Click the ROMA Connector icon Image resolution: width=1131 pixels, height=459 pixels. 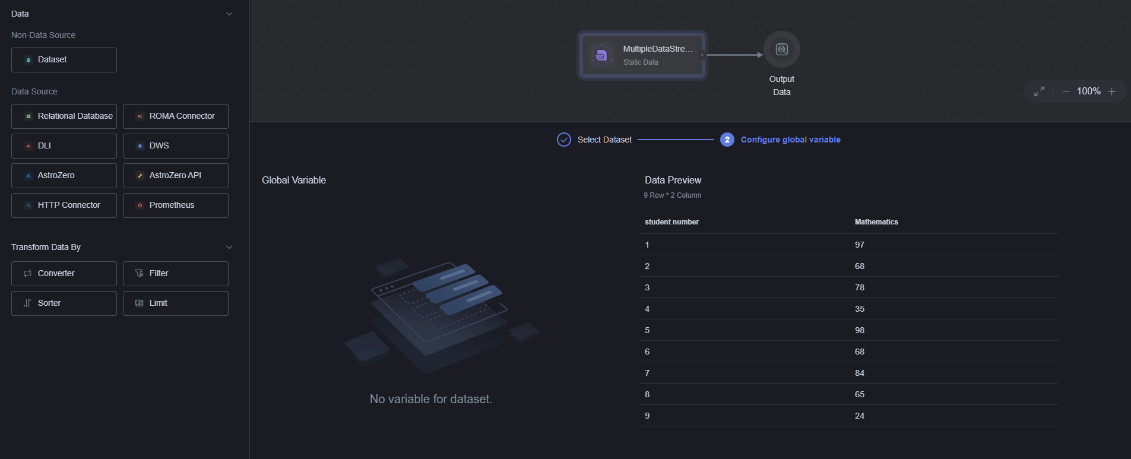140,116
